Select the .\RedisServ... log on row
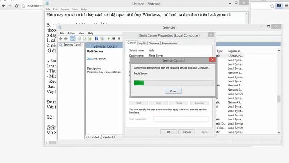Viewport: 289px width, 163px height. (235, 56)
